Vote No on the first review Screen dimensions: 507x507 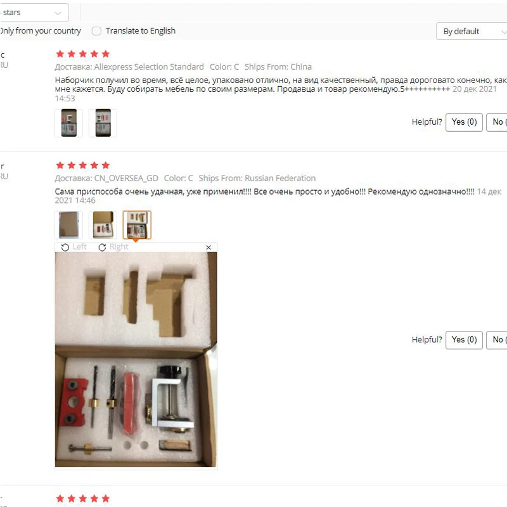[x=497, y=122]
